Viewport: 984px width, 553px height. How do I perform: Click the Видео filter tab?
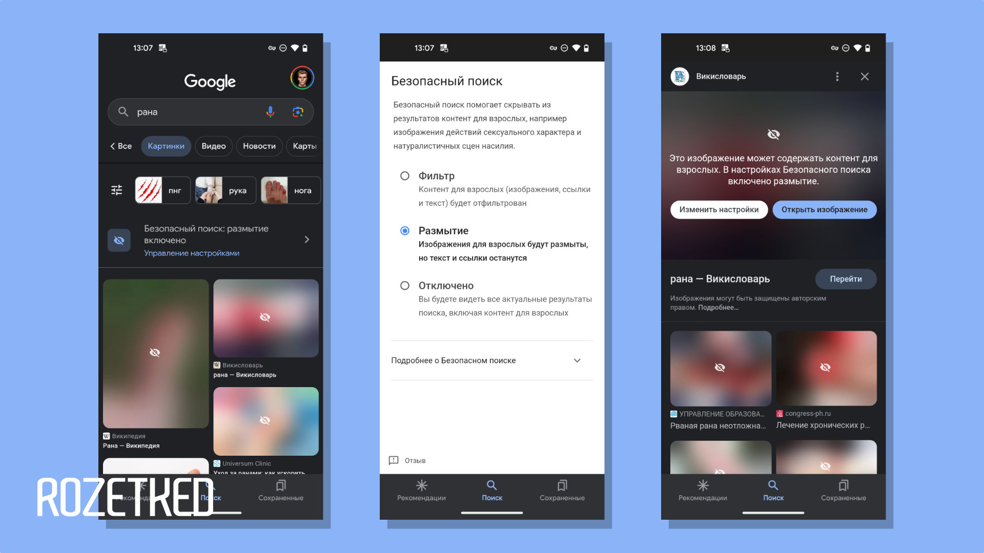pyautogui.click(x=214, y=146)
